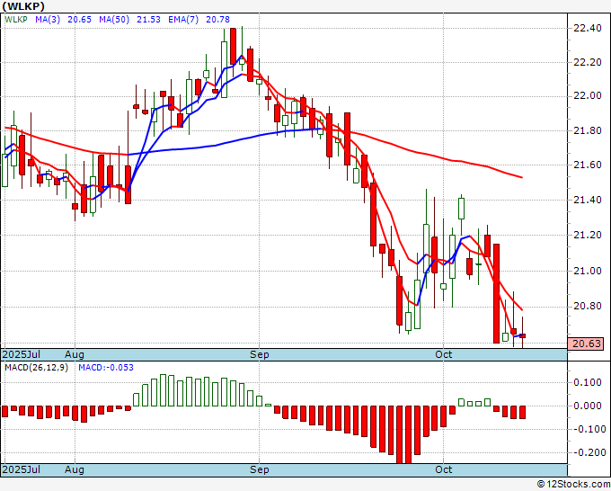Screen dimensions: 611x491
Task: Click Oct on the price chart axis
Action: pos(444,354)
